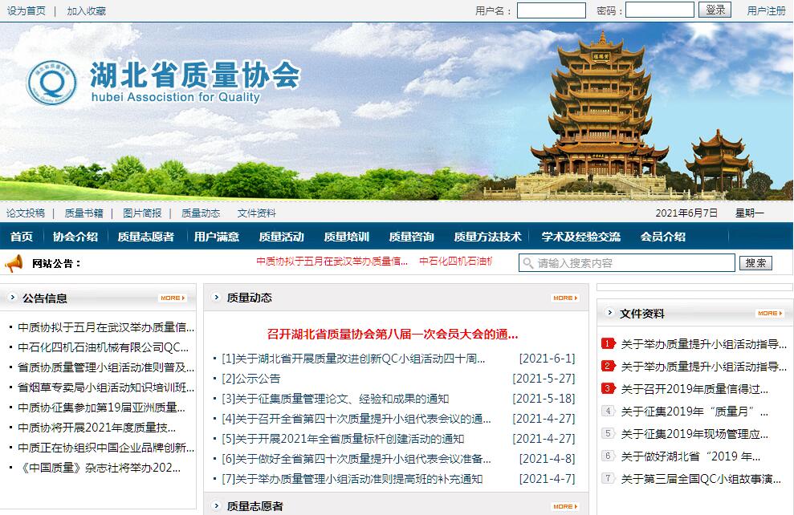Click the magnifier icon in search box
The height and width of the screenshot is (515, 794).
click(x=527, y=263)
